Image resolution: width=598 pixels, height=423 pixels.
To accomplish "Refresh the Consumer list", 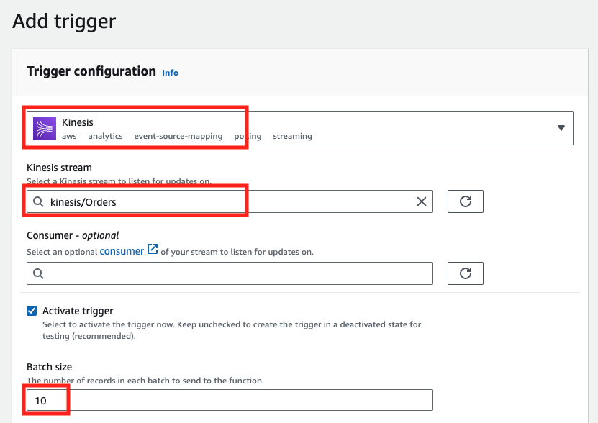I will [466, 273].
